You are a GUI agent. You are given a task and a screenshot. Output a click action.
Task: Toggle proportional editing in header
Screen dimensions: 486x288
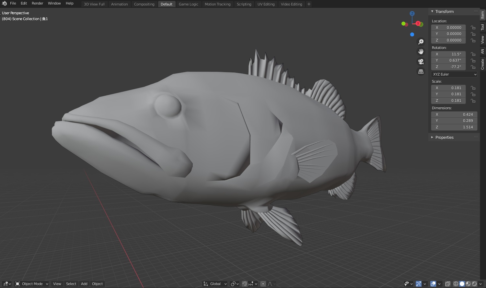[x=263, y=284]
